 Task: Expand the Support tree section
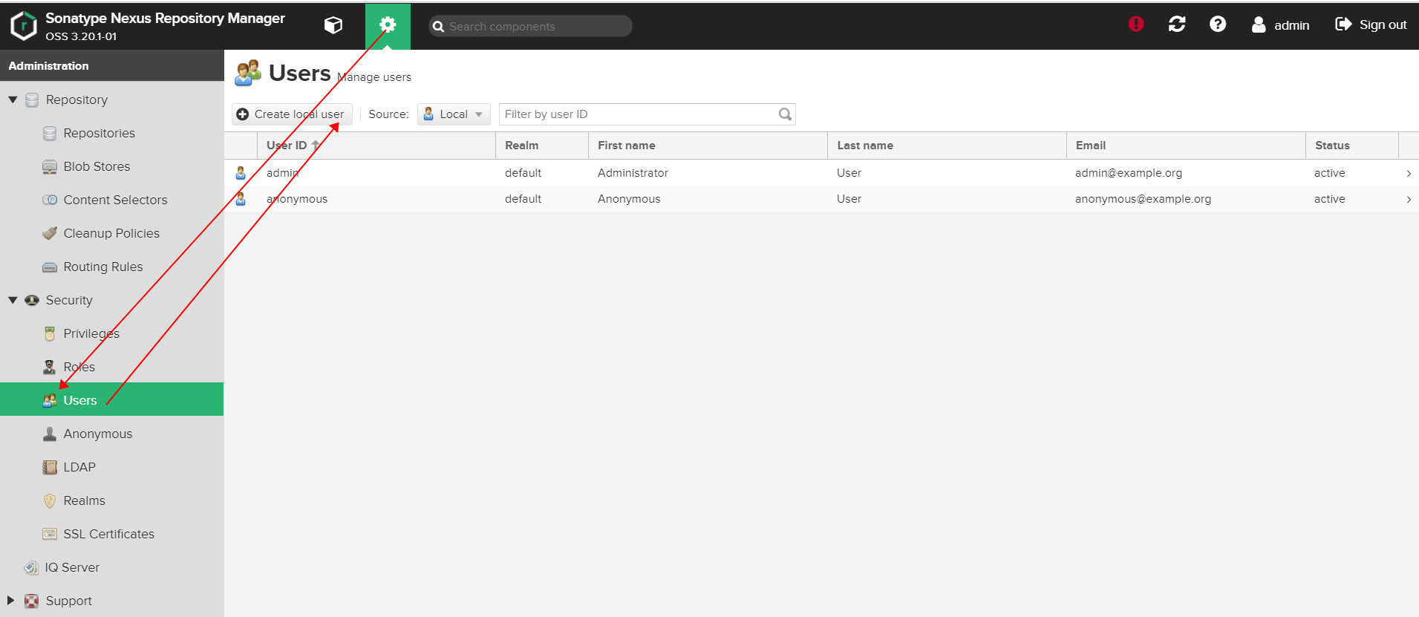[x=10, y=600]
